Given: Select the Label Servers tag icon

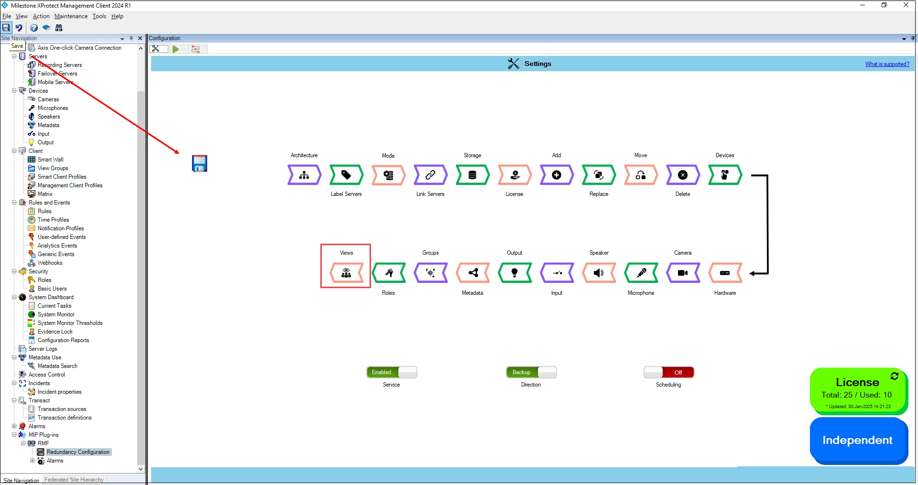Looking at the screenshot, I should pos(346,175).
